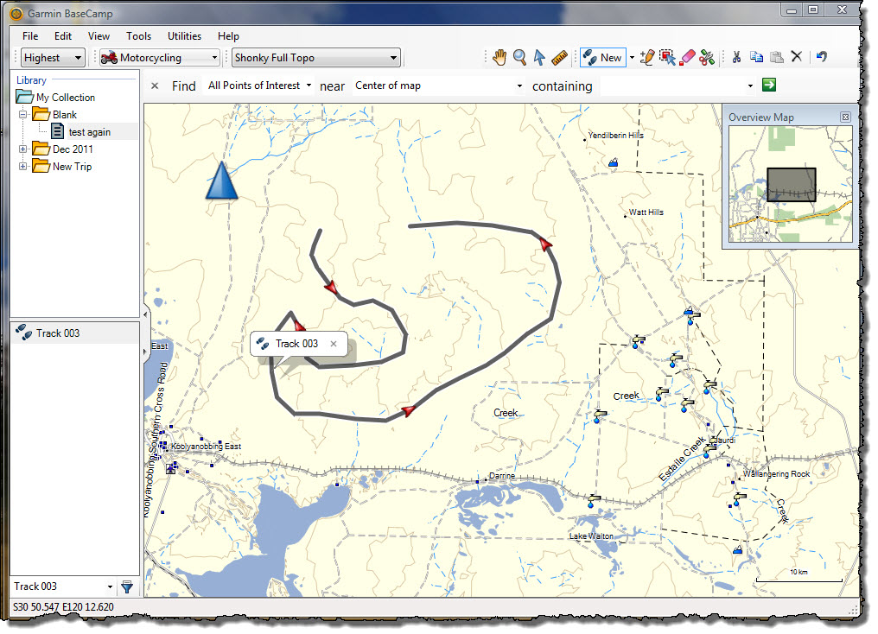The height and width of the screenshot is (634, 878).
Task: Open the Utilities menu
Action: (184, 35)
